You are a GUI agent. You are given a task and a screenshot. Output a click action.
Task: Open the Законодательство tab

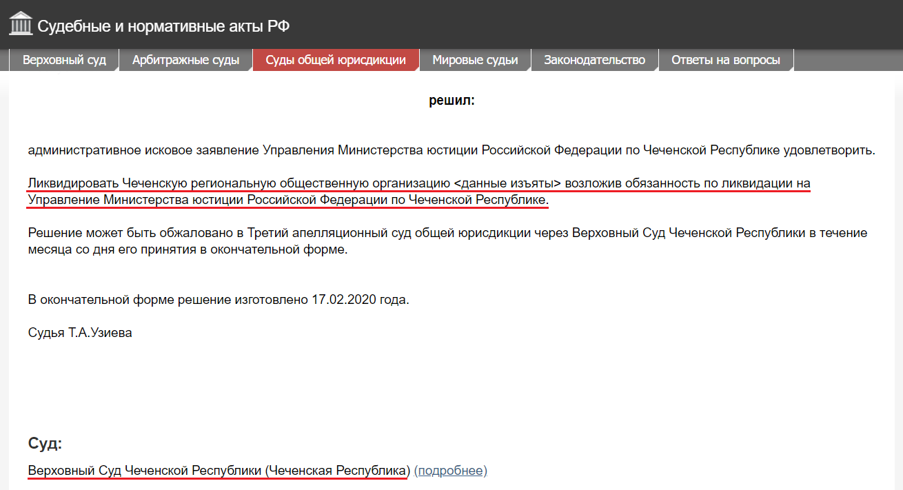click(x=594, y=60)
